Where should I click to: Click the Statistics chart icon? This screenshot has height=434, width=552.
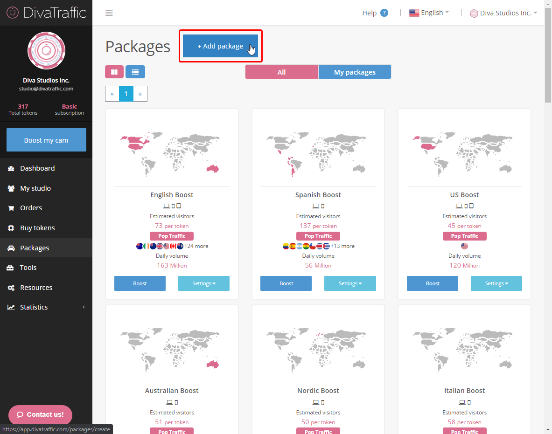11,307
